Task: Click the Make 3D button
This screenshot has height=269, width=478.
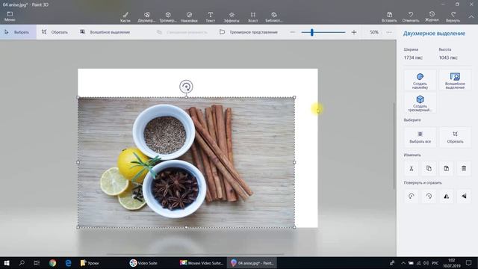Action: (420, 103)
